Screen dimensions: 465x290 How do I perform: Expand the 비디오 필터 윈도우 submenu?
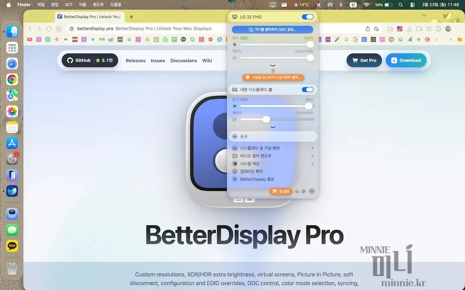point(273,156)
